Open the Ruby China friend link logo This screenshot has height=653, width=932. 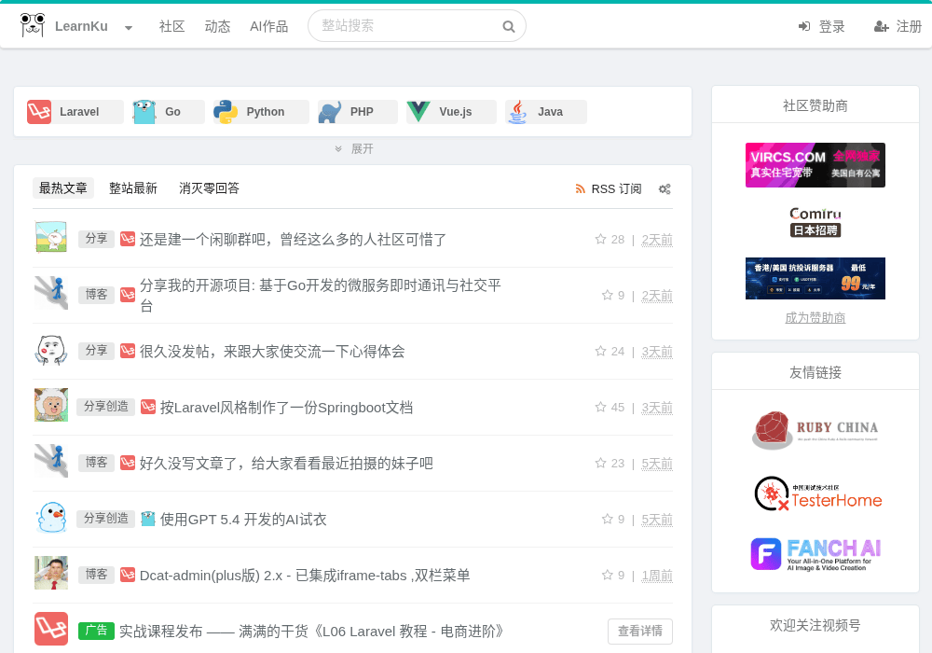point(815,430)
